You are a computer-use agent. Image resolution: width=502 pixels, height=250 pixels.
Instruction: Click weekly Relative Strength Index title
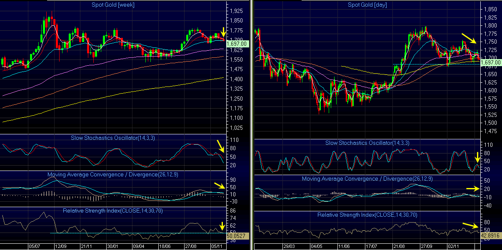[113, 210]
